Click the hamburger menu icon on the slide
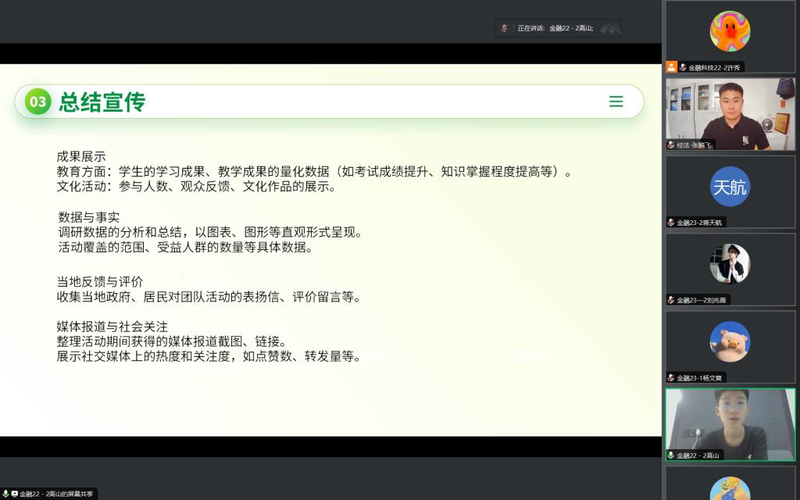Viewport: 800px width, 500px height. pyautogui.click(x=616, y=102)
